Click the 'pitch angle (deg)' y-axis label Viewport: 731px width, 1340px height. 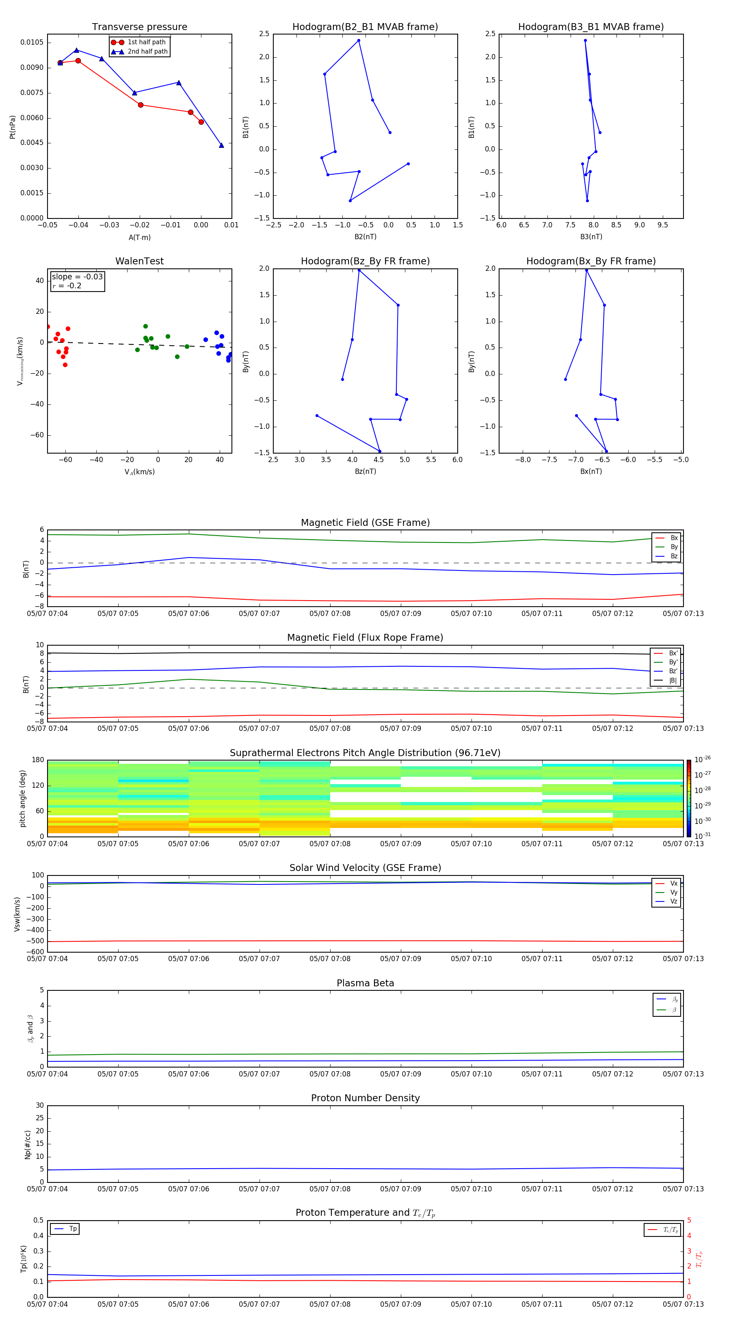22,798
